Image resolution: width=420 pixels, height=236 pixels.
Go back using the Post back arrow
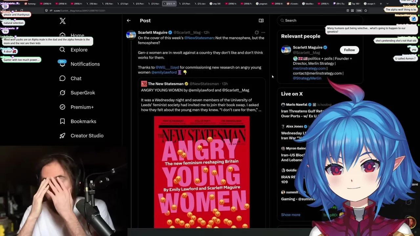coord(129,21)
